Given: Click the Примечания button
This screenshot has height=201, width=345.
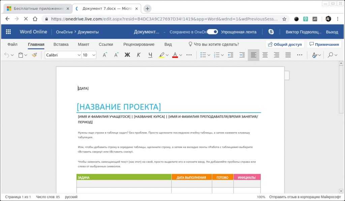Looking at the screenshot, I should [324, 44].
